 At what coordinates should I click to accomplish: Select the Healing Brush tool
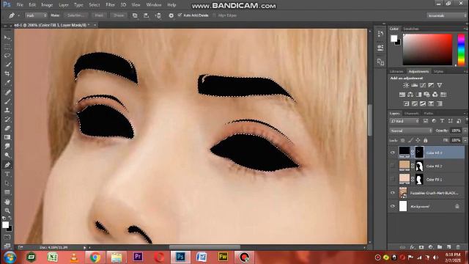(7, 92)
